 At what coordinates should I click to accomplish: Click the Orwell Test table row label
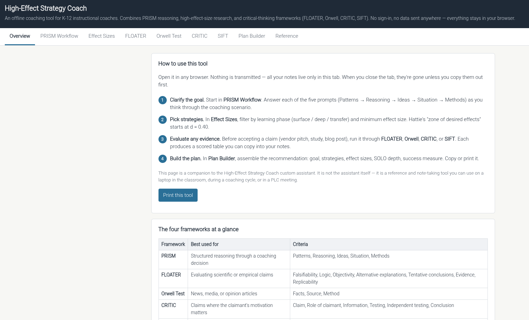point(173,294)
